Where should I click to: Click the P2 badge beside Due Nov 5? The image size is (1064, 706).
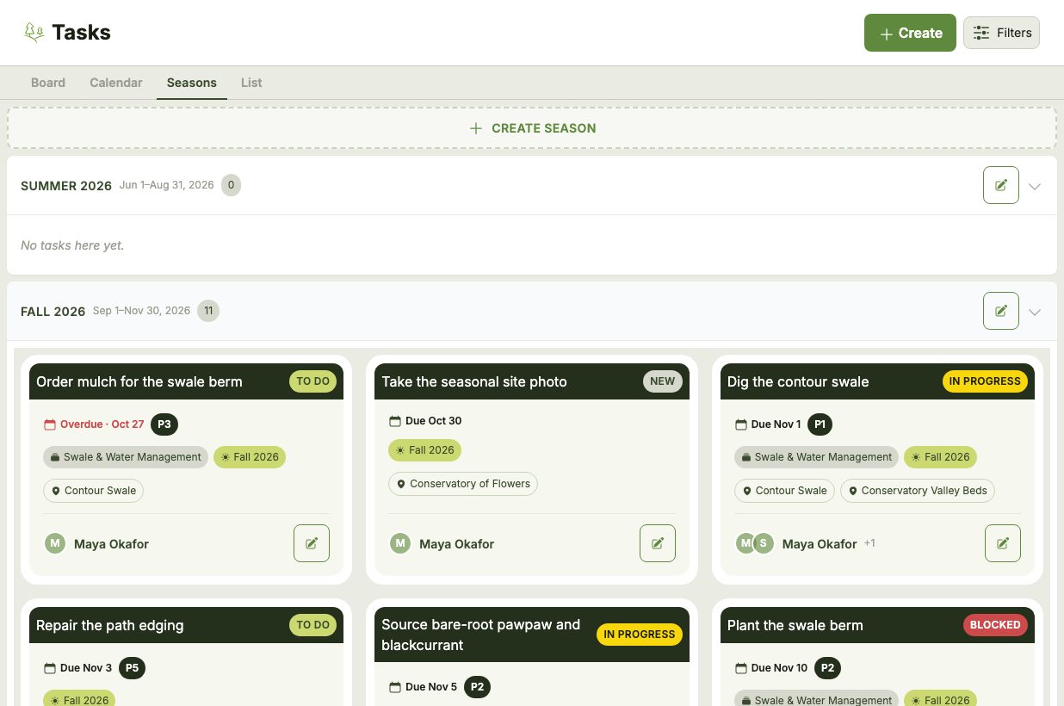point(478,687)
